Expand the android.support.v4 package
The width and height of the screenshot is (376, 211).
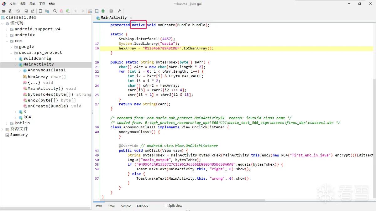(x=7, y=29)
